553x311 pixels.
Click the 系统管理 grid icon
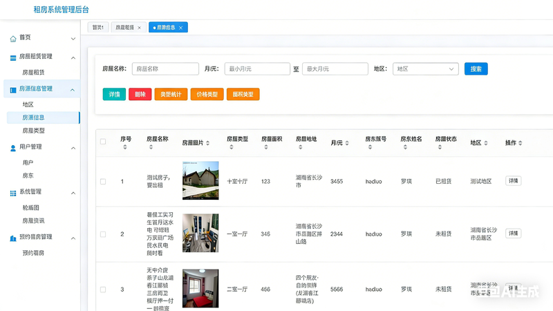coord(13,192)
